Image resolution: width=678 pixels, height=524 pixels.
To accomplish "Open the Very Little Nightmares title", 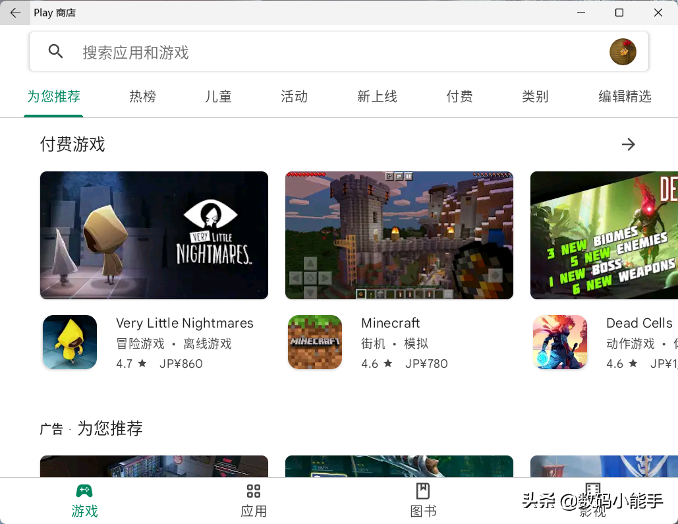I will coord(184,323).
